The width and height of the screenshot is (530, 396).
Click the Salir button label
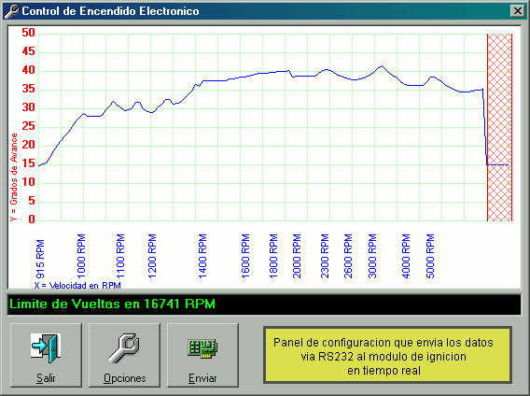(46, 378)
